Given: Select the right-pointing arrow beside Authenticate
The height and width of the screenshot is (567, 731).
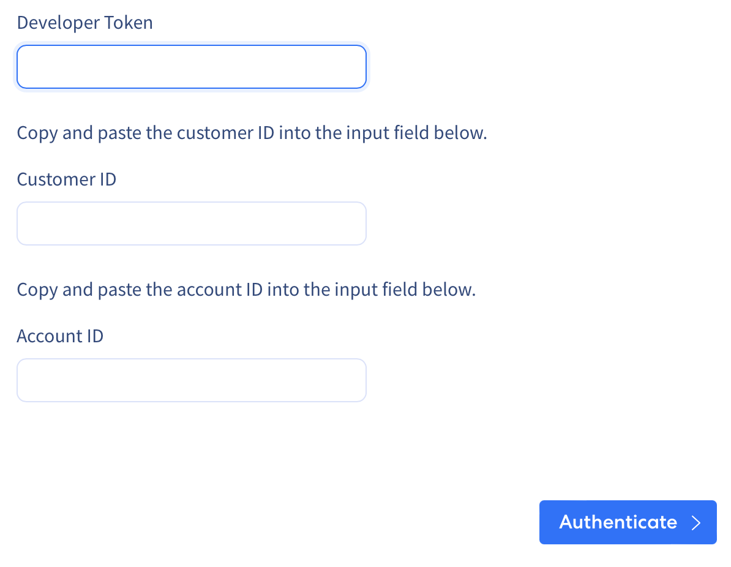Looking at the screenshot, I should (696, 523).
